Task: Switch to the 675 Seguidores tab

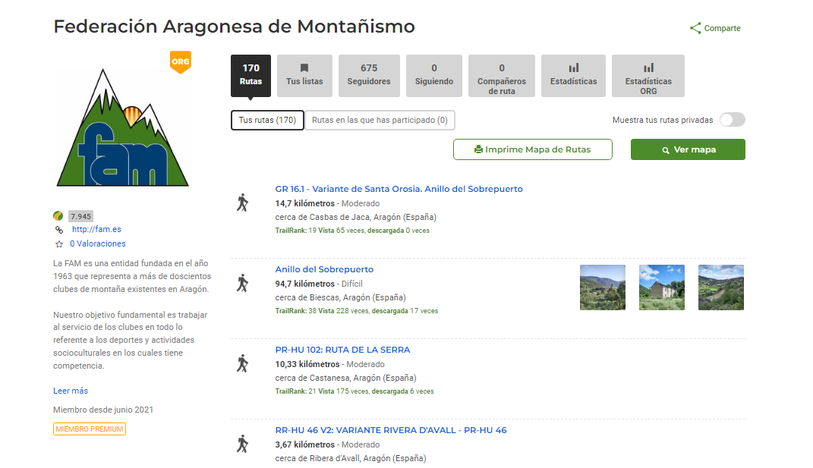Action: [x=369, y=76]
